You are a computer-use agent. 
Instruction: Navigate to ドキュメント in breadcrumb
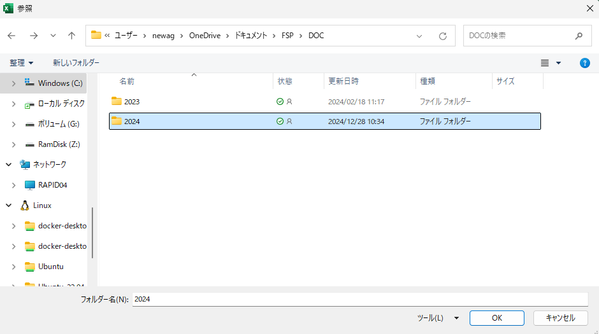coord(251,36)
